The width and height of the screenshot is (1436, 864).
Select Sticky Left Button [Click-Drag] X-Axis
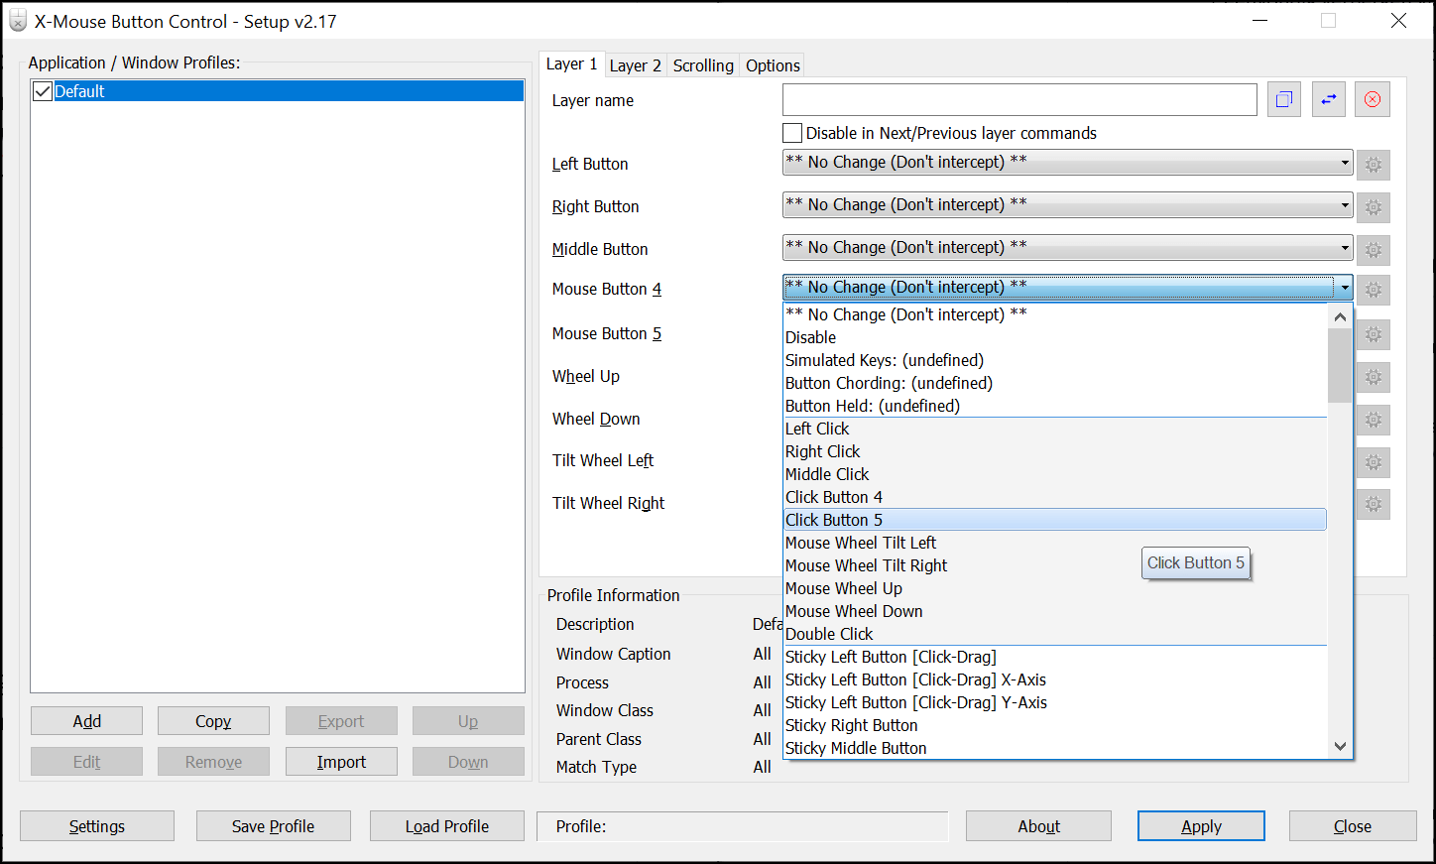tap(1055, 679)
